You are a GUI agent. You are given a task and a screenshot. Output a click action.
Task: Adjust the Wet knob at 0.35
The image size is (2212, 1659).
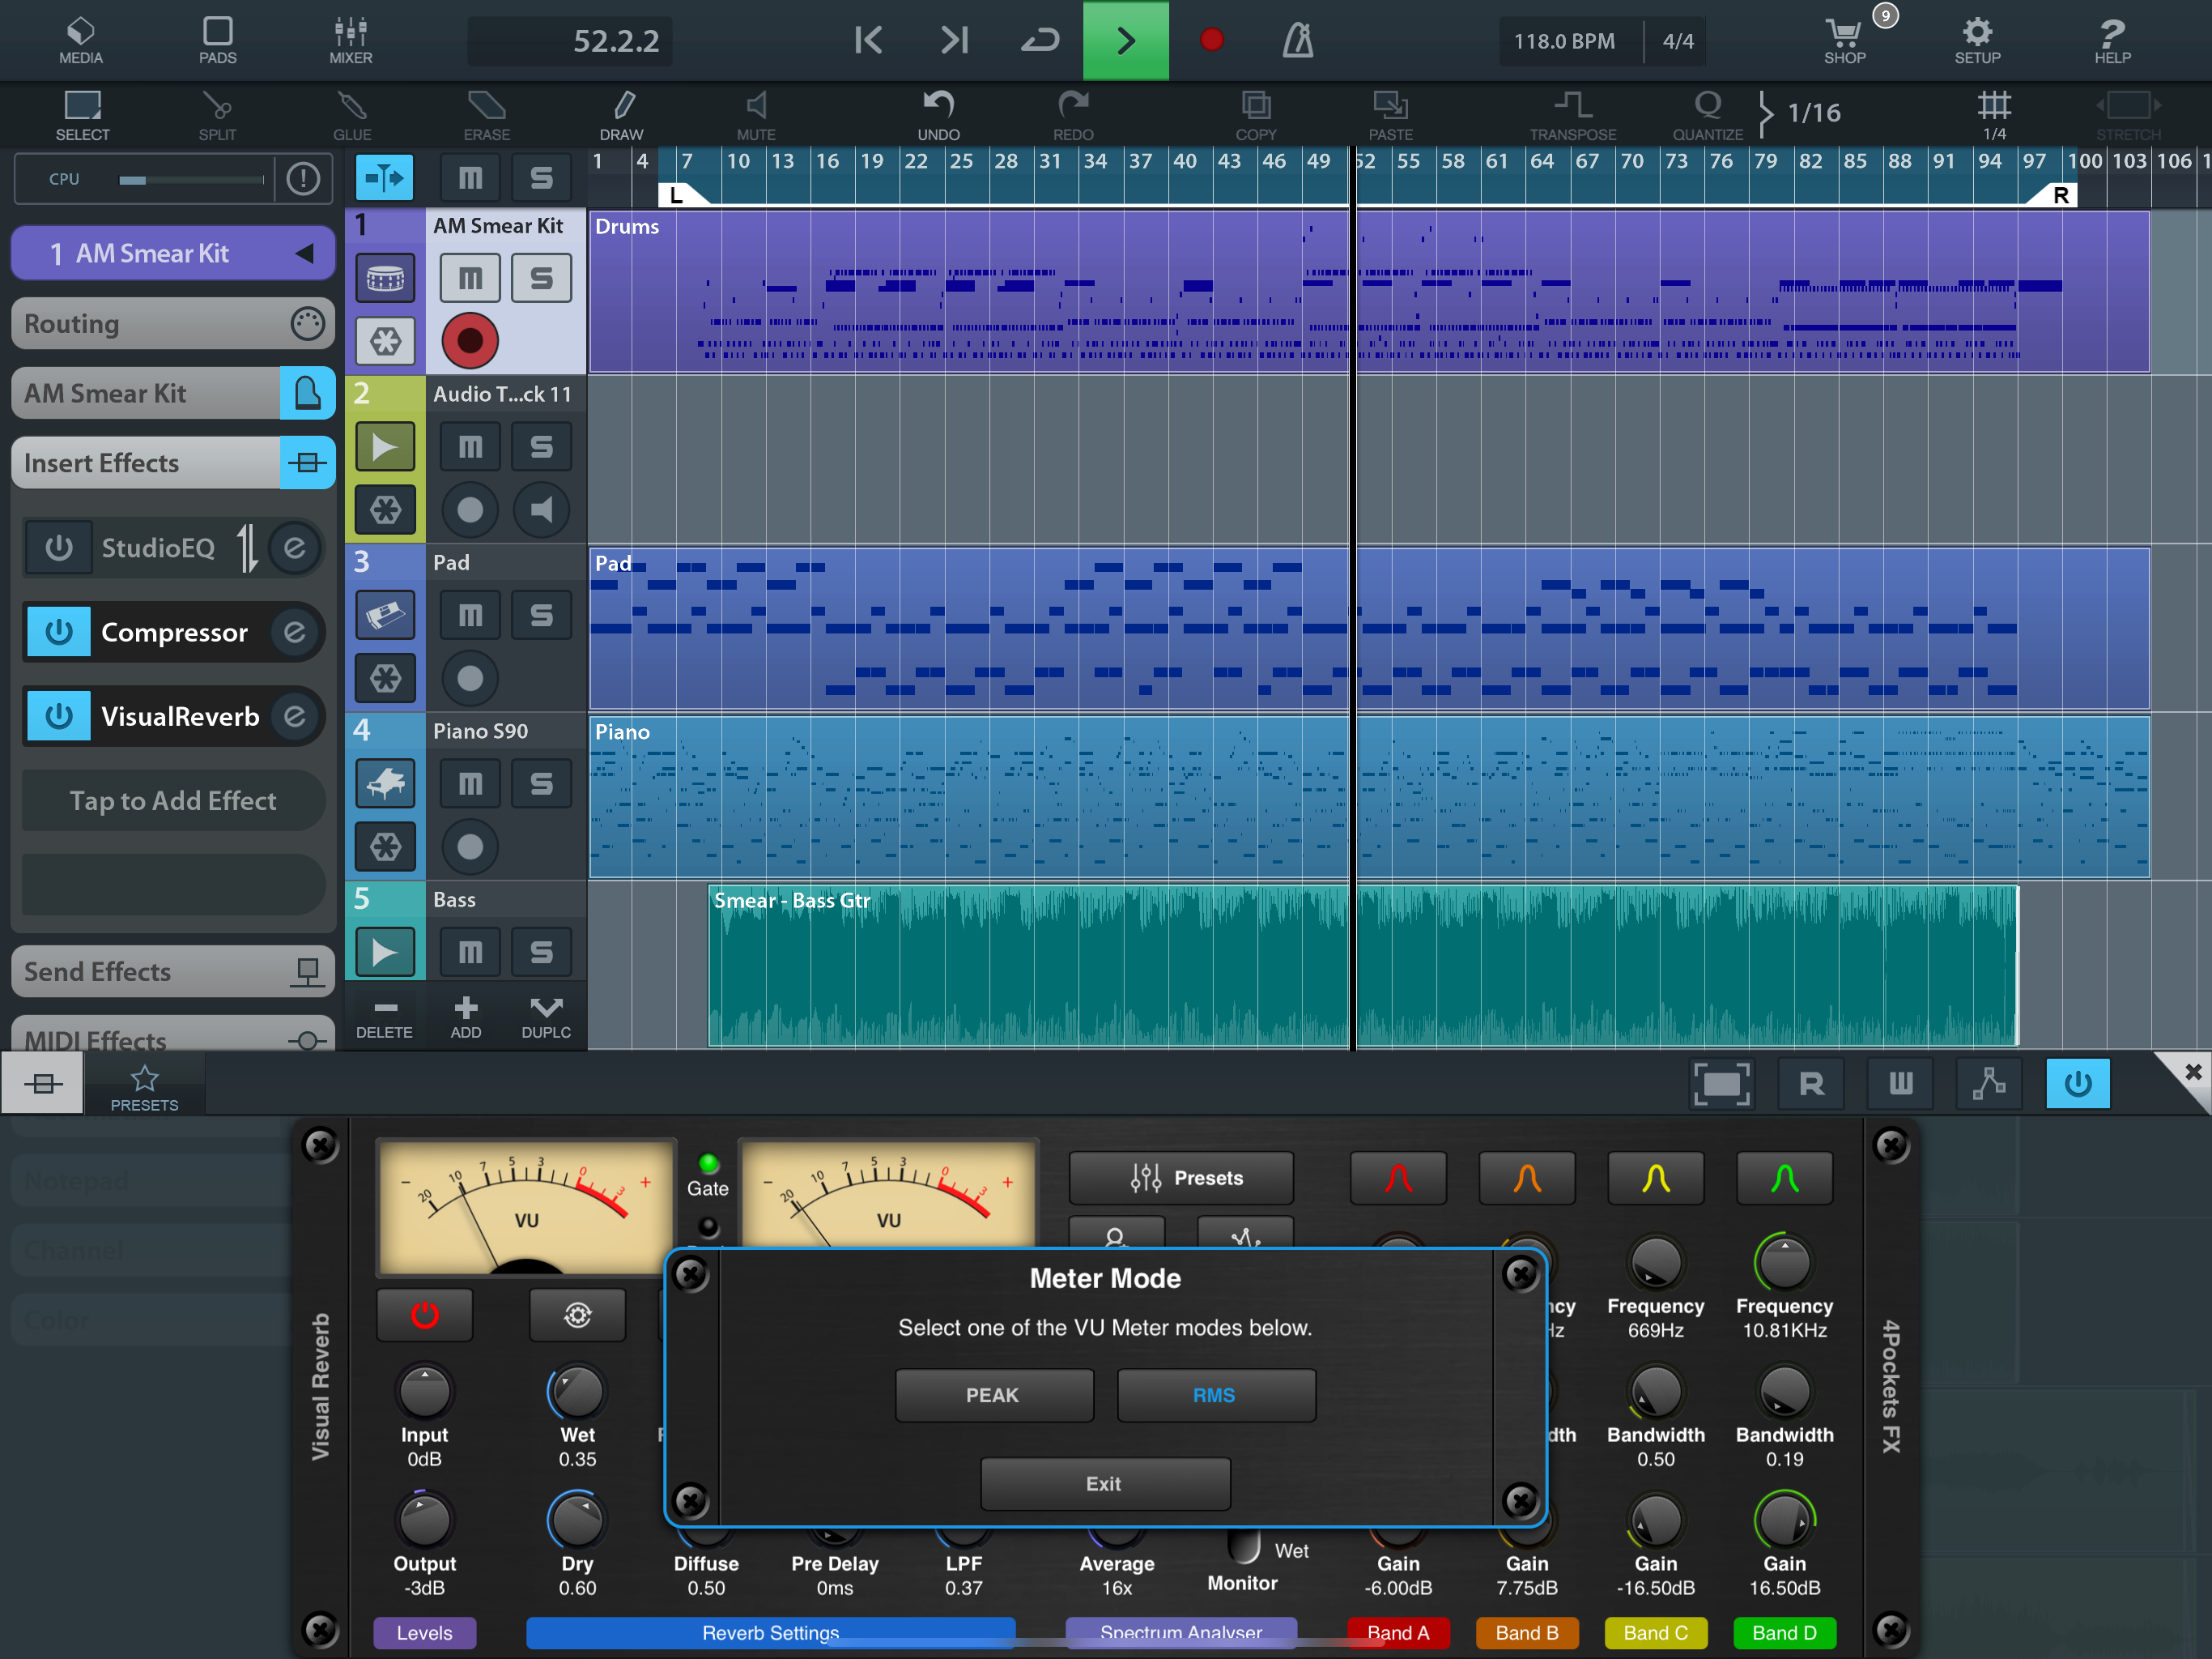577,1391
